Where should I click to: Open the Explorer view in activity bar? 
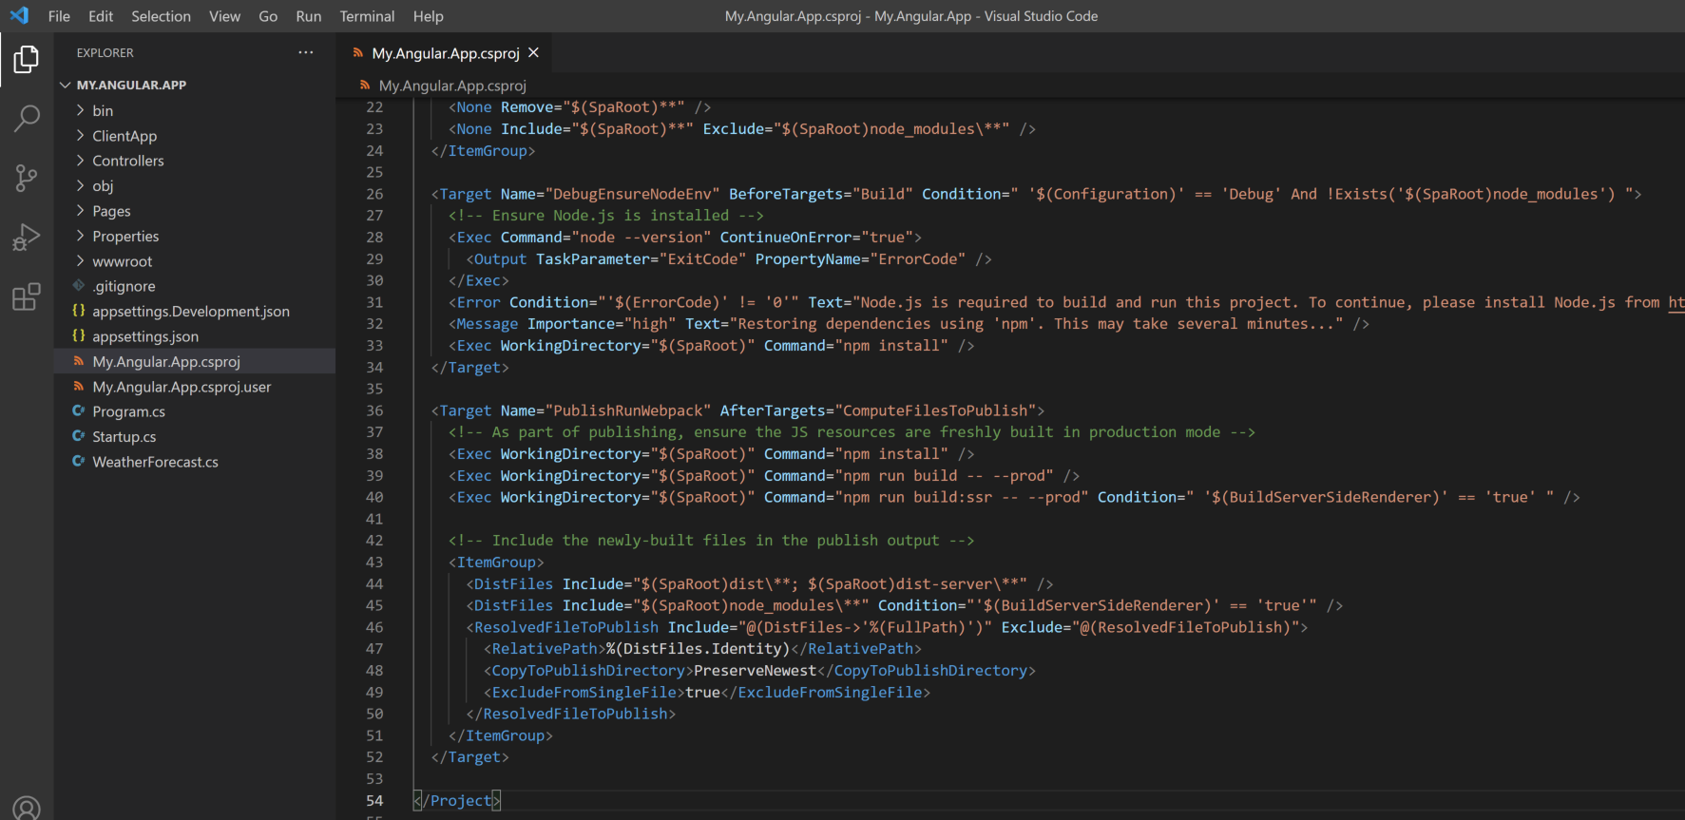click(x=27, y=60)
